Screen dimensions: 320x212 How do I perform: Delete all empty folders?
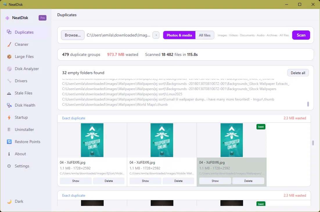(298, 73)
